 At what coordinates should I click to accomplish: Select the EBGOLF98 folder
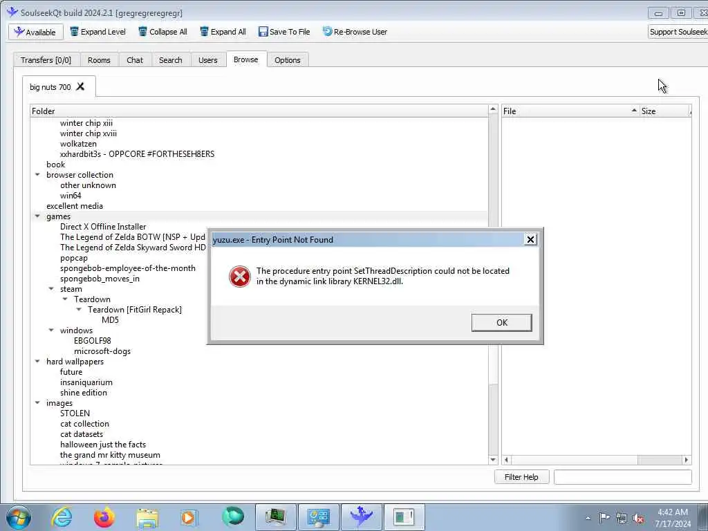point(92,341)
